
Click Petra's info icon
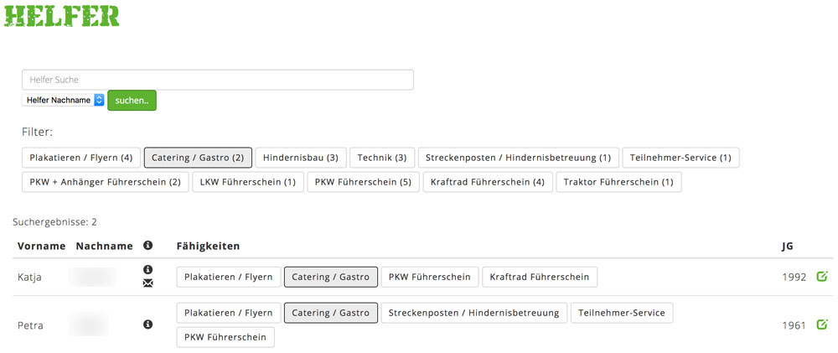click(x=148, y=324)
